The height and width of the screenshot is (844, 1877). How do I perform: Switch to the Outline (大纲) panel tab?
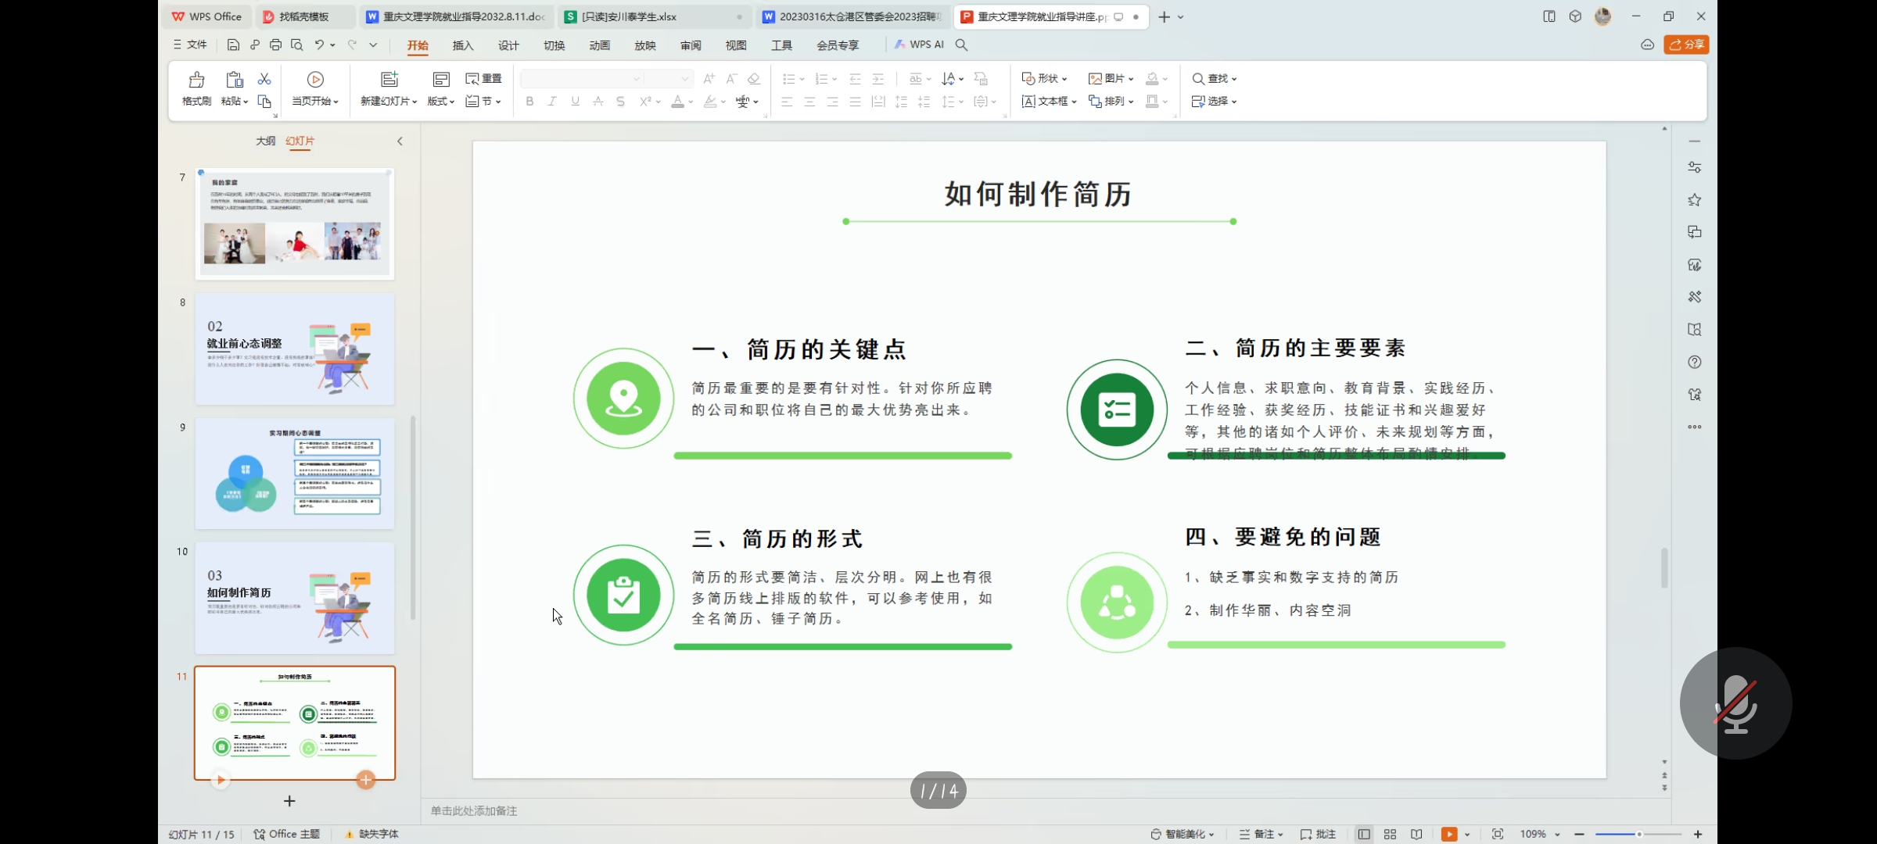[x=265, y=141]
